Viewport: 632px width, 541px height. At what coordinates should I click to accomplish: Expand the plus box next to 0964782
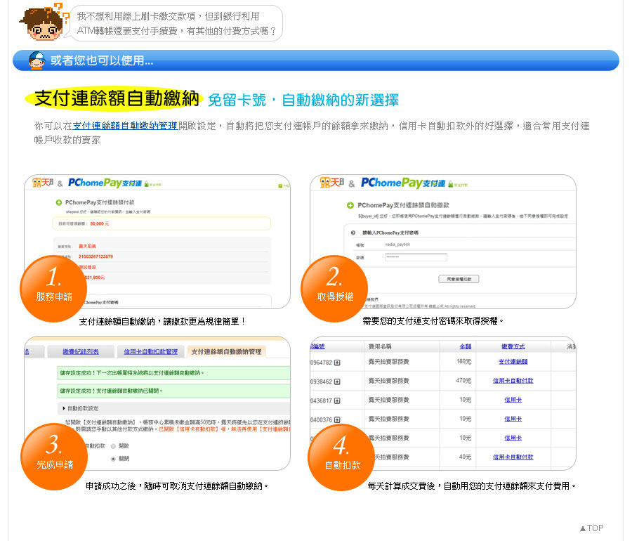(x=337, y=363)
